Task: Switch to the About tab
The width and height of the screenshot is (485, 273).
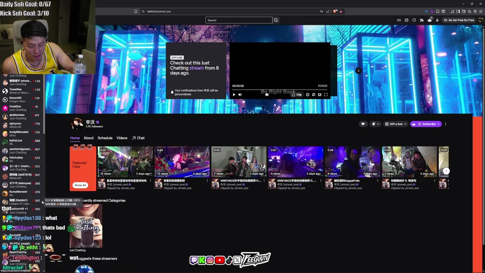Action: point(89,138)
